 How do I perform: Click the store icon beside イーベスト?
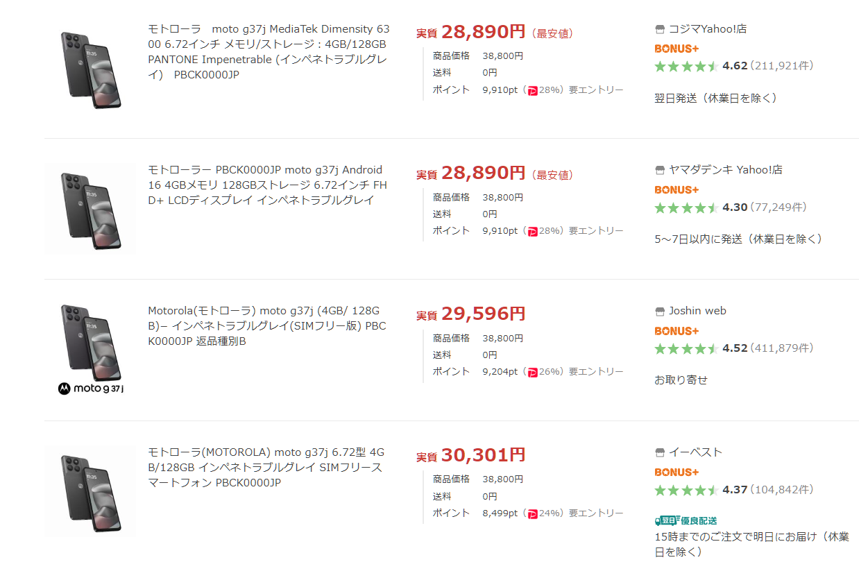pos(660,452)
